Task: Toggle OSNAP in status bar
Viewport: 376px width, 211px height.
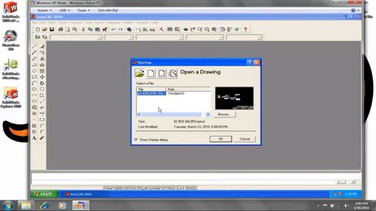Action: [155, 188]
